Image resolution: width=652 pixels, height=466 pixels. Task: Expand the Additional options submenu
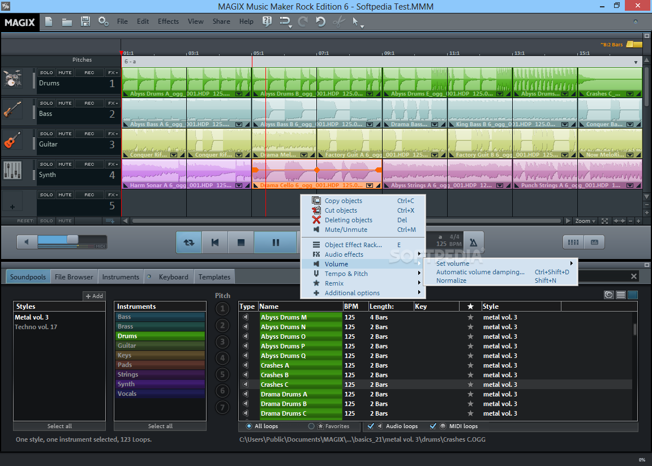(x=419, y=292)
